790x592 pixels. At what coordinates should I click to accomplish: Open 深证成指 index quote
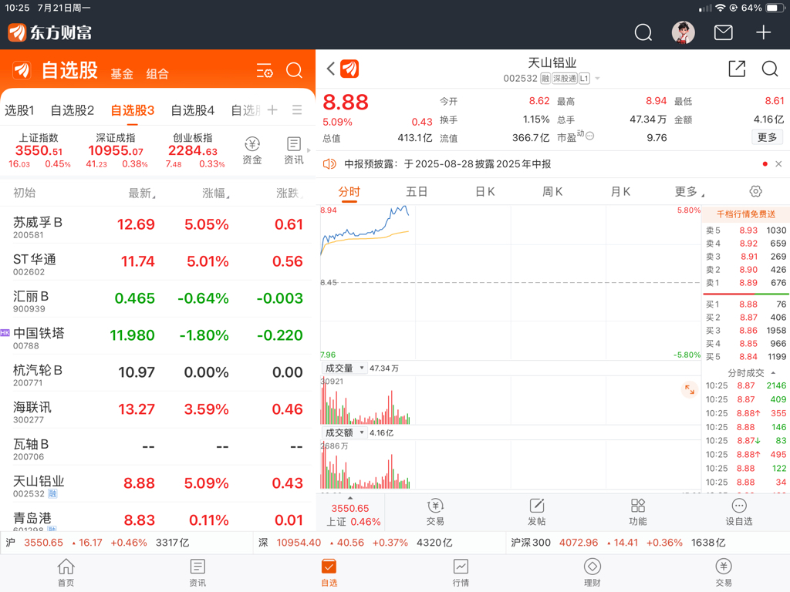tap(116, 150)
